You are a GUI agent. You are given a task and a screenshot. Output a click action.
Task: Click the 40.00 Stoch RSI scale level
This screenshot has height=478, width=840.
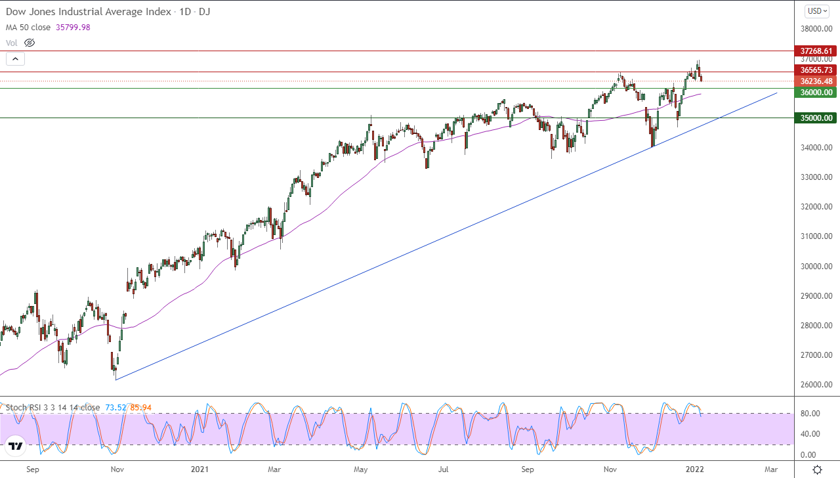pyautogui.click(x=810, y=433)
